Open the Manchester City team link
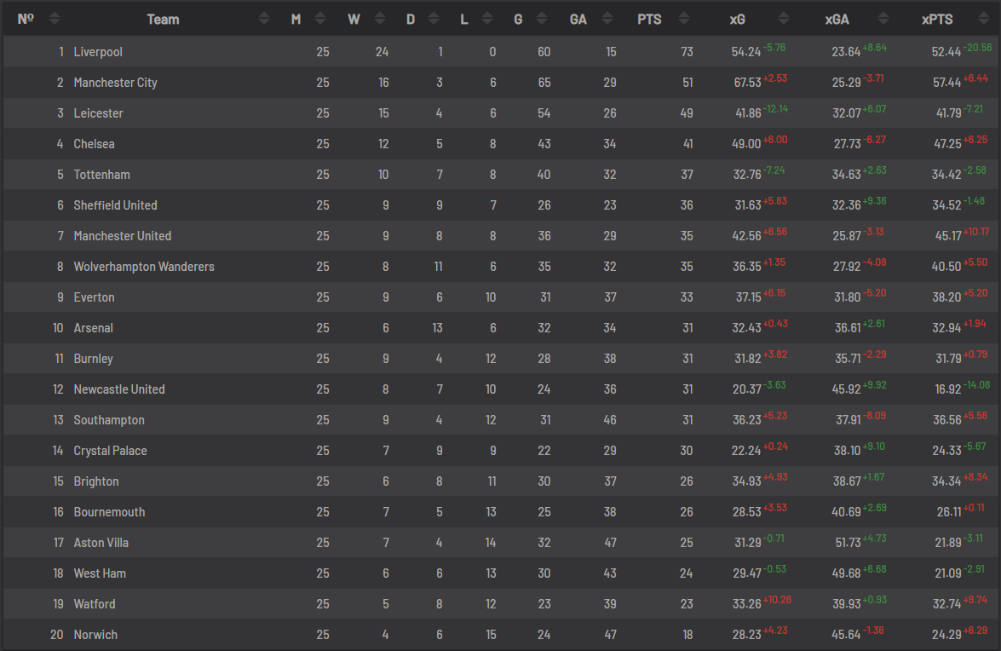 click(115, 83)
